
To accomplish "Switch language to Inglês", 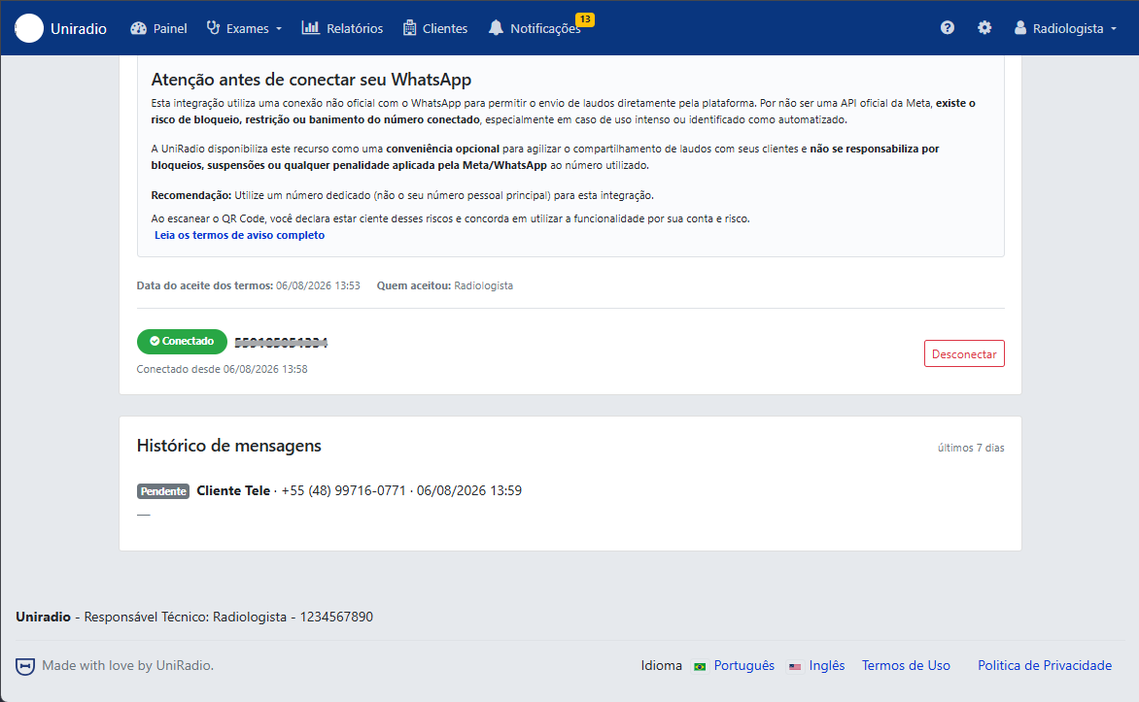I will [x=827, y=666].
